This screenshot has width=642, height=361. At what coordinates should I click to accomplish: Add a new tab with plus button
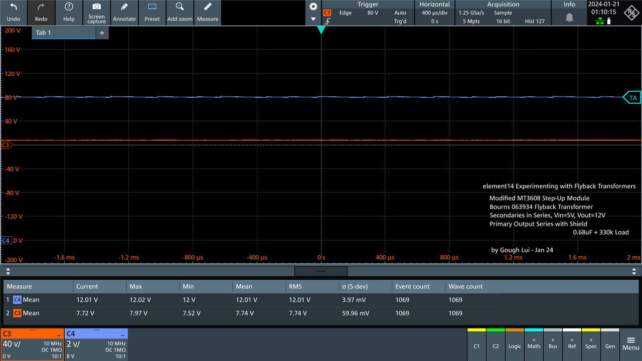(x=102, y=33)
